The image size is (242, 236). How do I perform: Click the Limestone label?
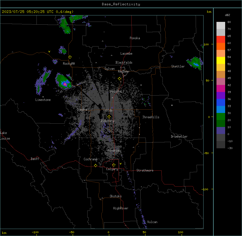(x=43, y=100)
